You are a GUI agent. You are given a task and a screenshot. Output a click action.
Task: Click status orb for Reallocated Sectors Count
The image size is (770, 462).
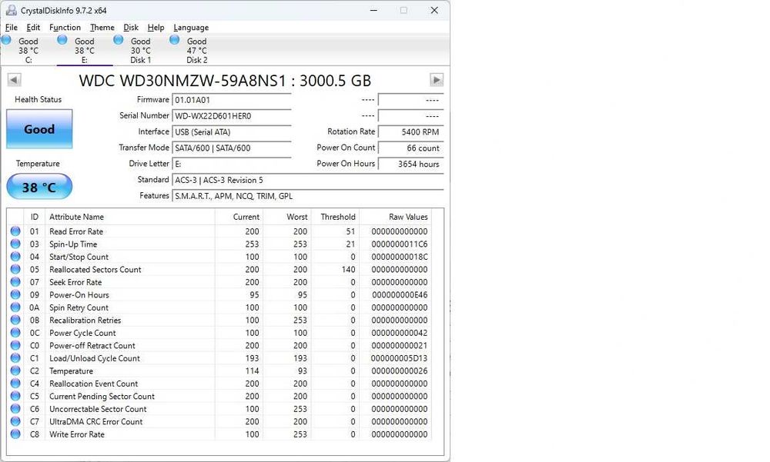(x=15, y=269)
